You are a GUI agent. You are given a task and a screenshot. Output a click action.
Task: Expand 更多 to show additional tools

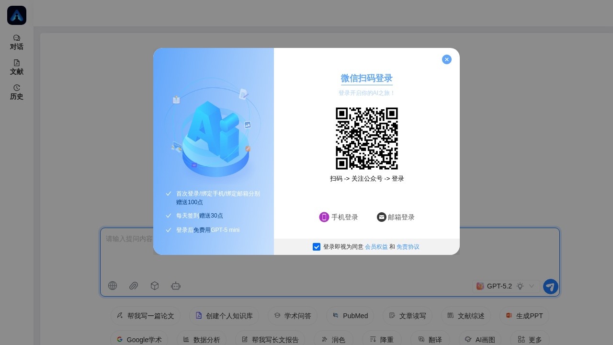[x=530, y=339]
